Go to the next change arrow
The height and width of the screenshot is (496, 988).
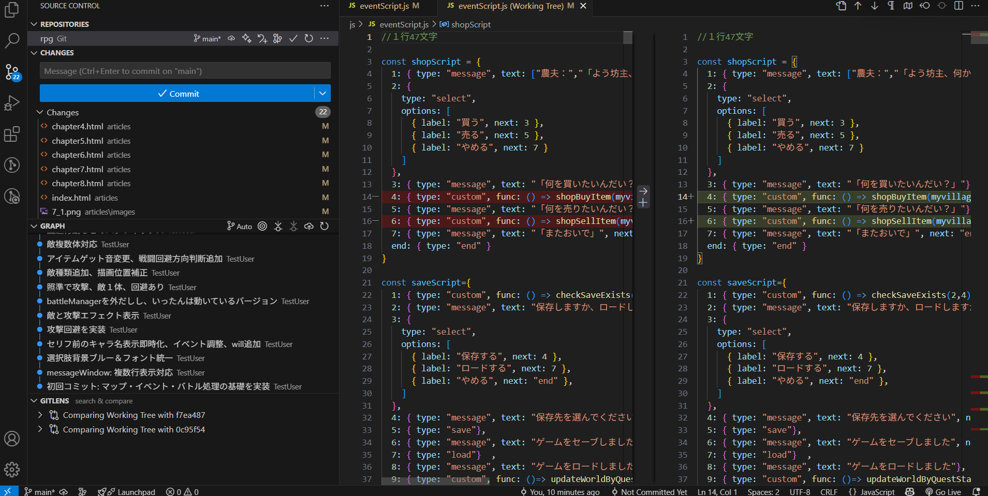[875, 6]
